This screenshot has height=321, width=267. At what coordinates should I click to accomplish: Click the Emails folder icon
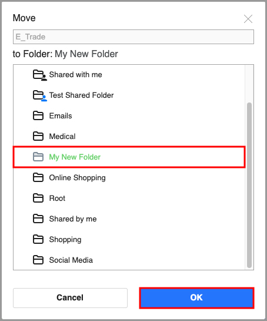(38, 116)
